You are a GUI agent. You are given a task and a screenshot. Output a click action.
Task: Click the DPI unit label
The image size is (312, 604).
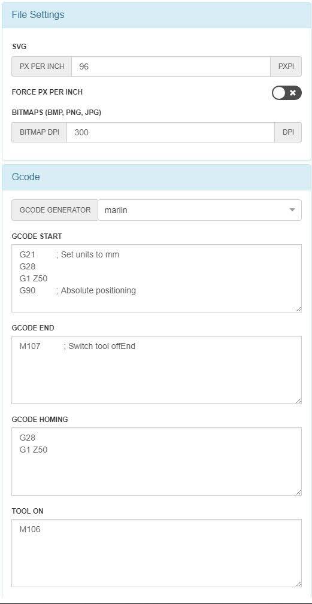(288, 132)
